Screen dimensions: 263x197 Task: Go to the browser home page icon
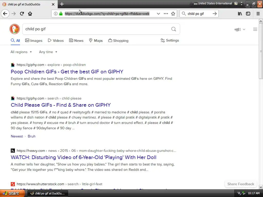[x=30, y=14]
